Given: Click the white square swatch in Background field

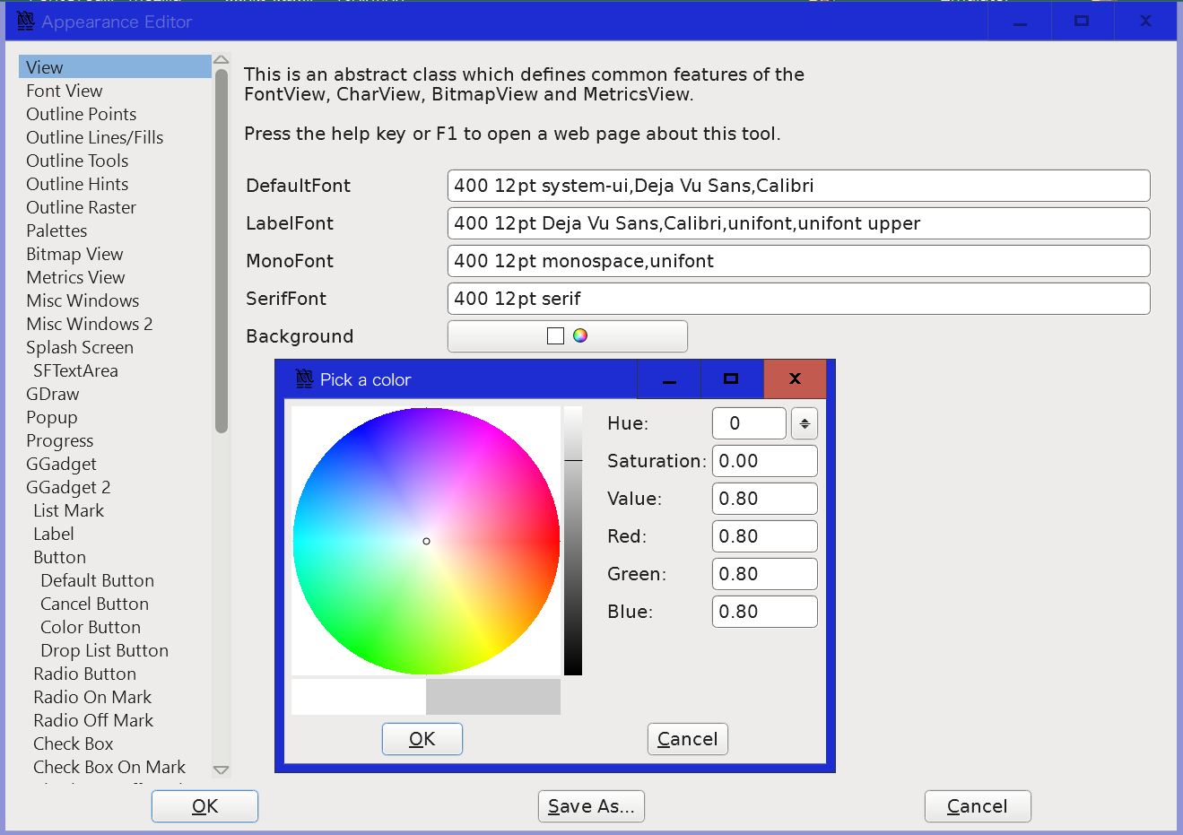Looking at the screenshot, I should coord(555,335).
